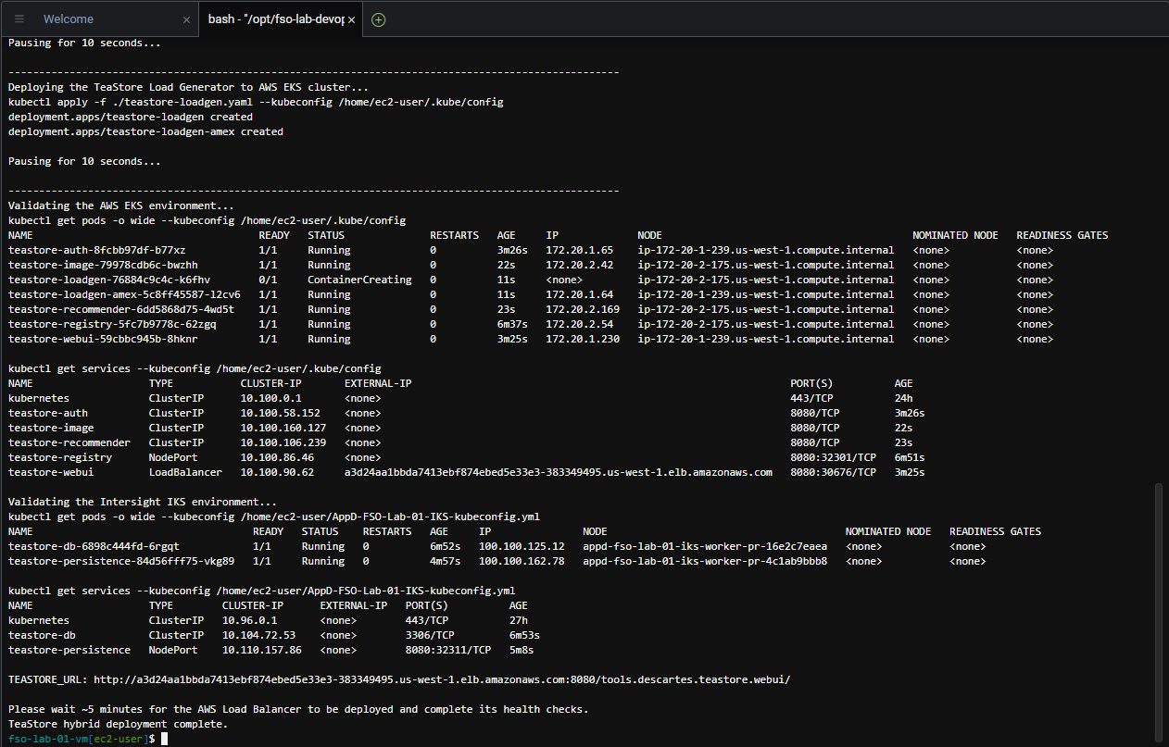Click IP address 172.20.1.65

coord(580,250)
